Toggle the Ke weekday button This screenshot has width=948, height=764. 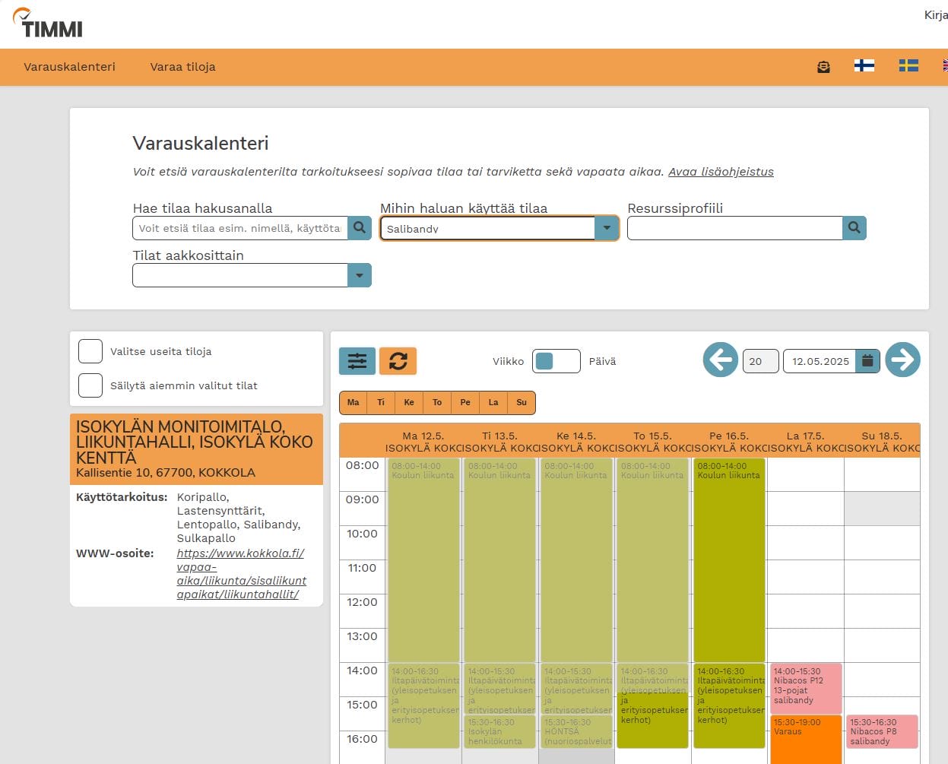(409, 403)
